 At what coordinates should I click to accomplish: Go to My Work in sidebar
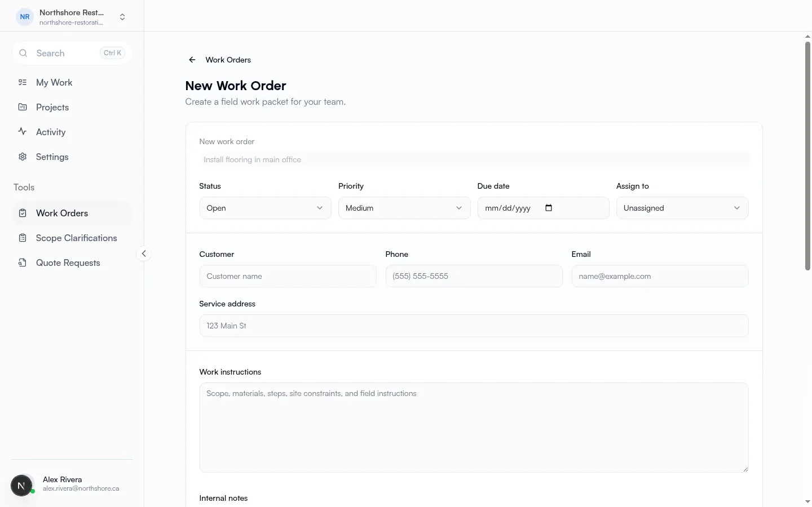click(x=72, y=82)
